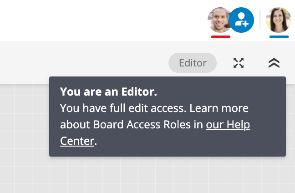This screenshot has height=193, width=295.
Task: Open the male collaborator's avatar
Action: point(219,20)
